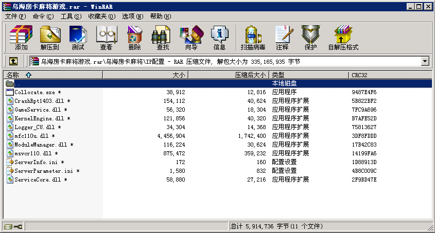The height and width of the screenshot is (233, 435).
Task: Select Collocate.exe in the file list
Action: pos(34,92)
